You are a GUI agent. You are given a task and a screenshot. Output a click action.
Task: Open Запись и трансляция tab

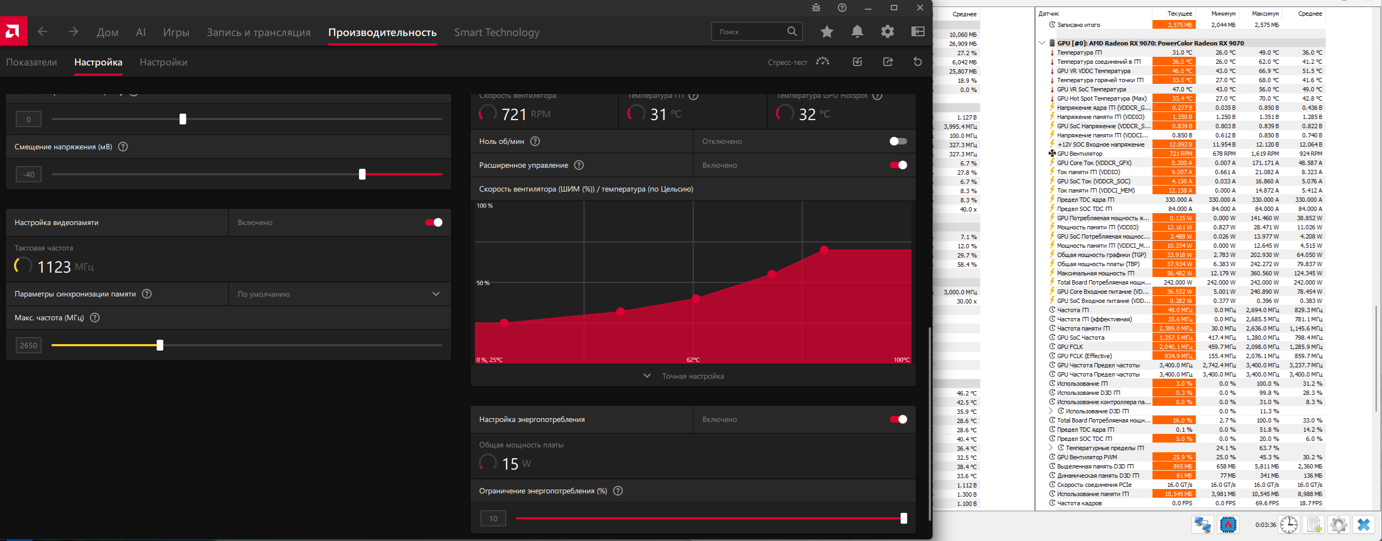pyautogui.click(x=258, y=32)
